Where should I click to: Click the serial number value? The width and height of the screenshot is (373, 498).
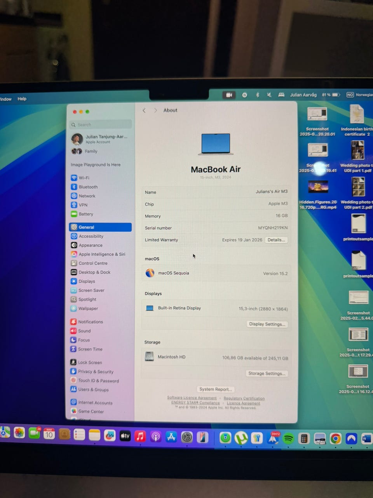(x=273, y=228)
